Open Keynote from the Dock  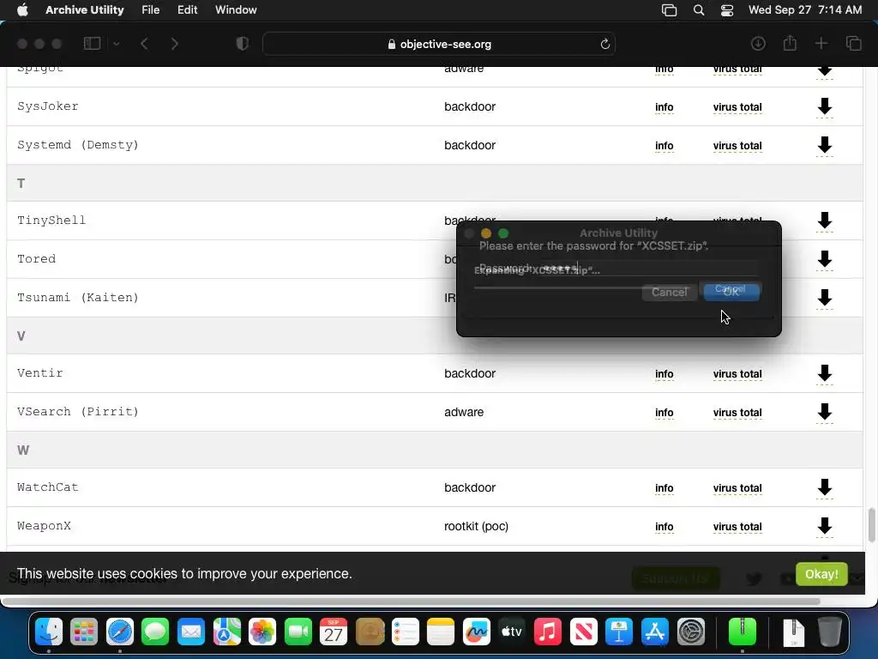point(619,632)
